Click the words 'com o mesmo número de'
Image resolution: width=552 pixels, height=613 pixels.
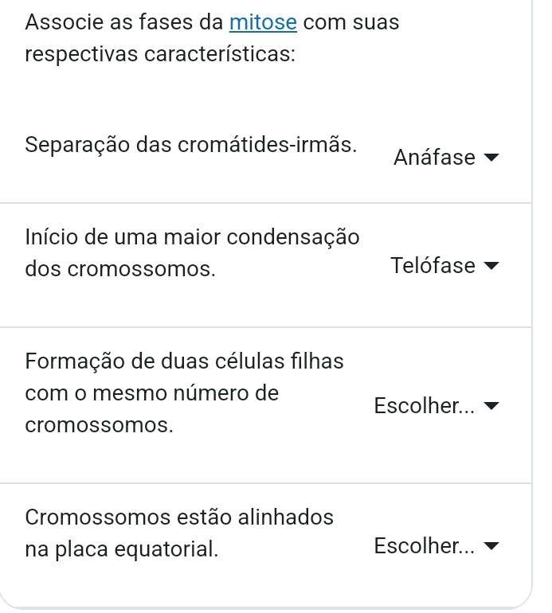point(151,392)
